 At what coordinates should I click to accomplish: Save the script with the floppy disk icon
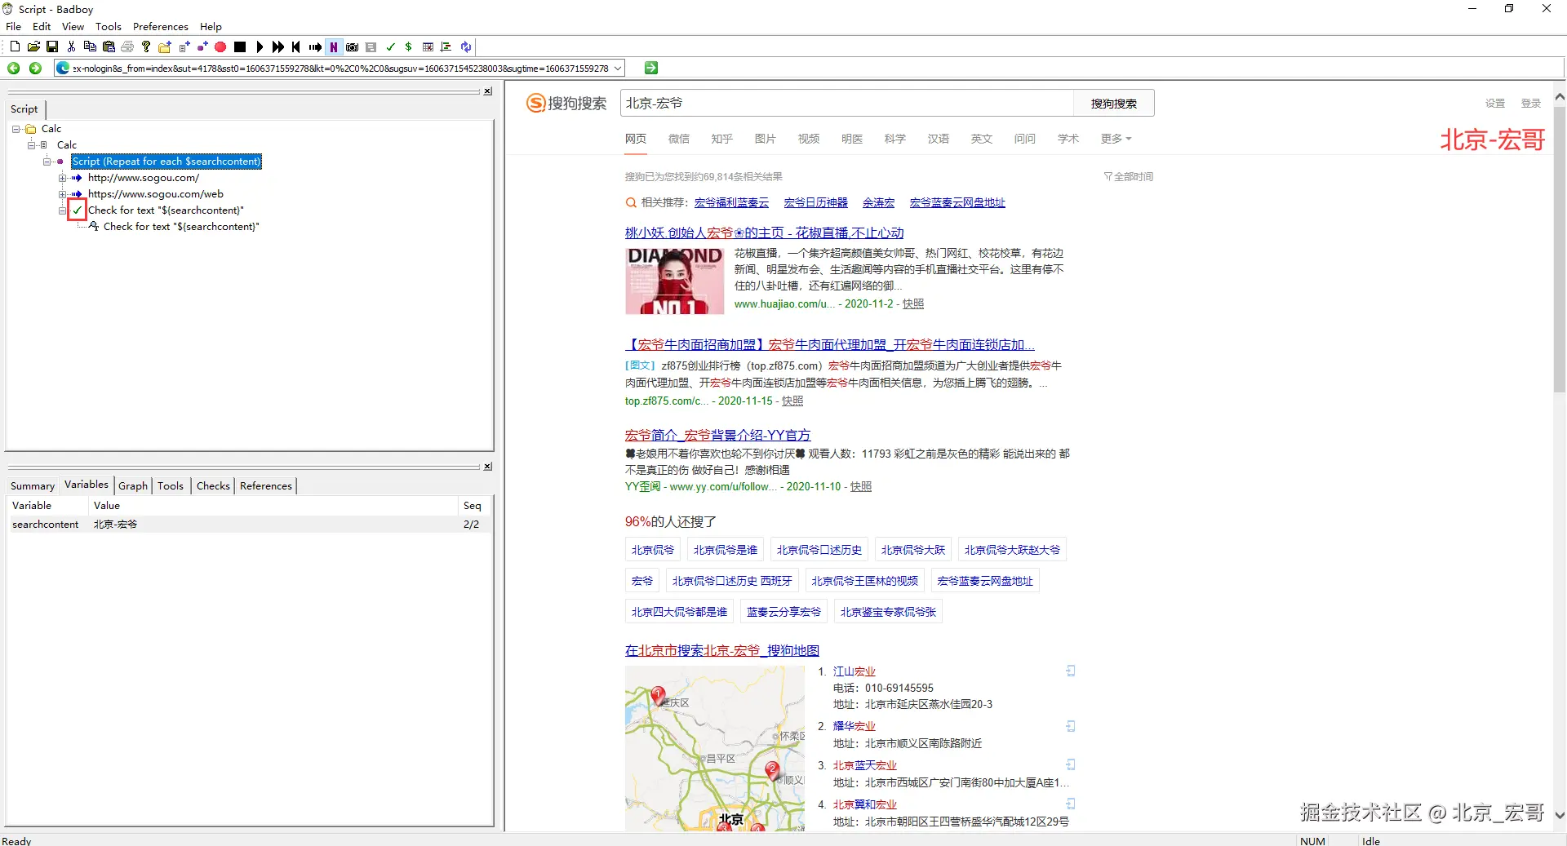52,47
